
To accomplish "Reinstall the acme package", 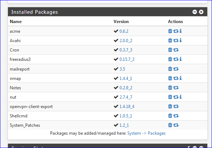I will tap(176, 31).
